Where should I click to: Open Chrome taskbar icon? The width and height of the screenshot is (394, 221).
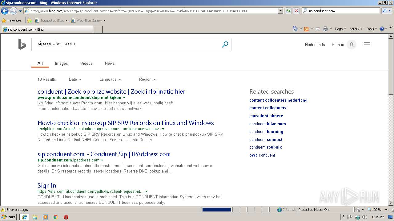56,217
